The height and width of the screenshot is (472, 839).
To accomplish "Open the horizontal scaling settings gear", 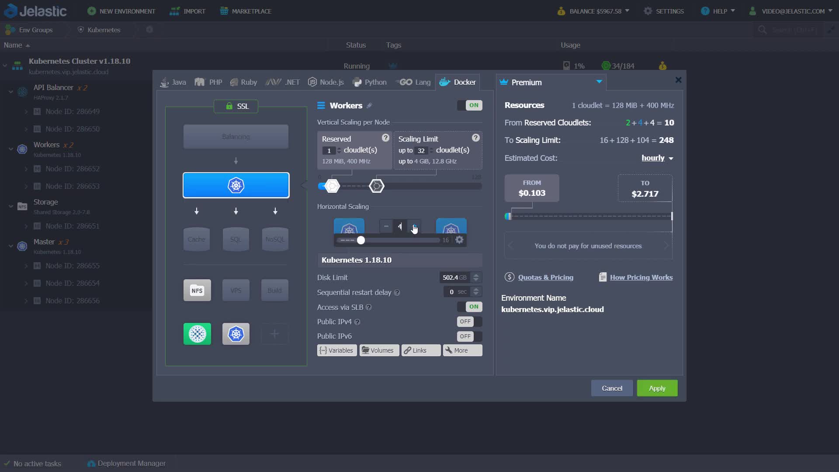I will pyautogui.click(x=459, y=239).
